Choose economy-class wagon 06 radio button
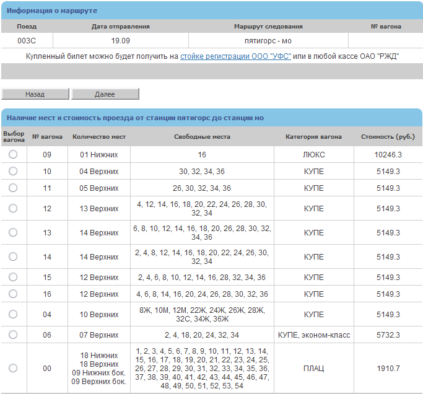 click(x=13, y=335)
